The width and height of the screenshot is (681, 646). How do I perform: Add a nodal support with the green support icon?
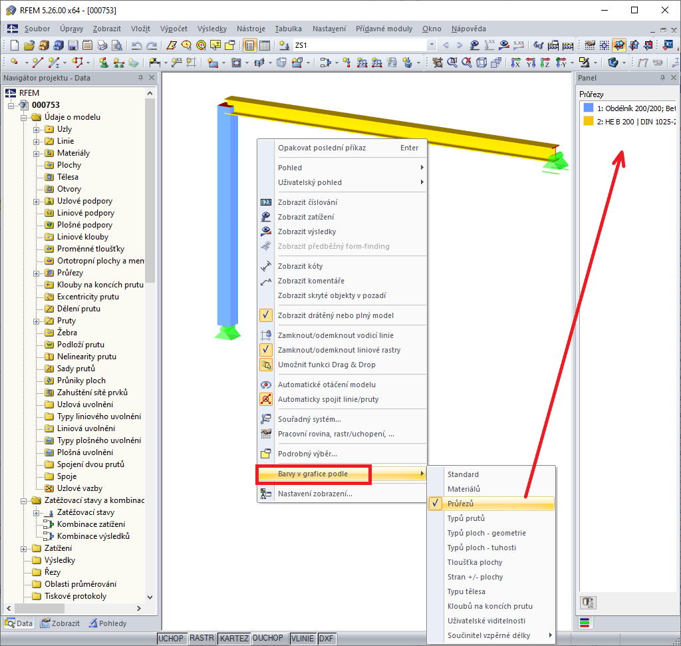pyautogui.click(x=103, y=63)
